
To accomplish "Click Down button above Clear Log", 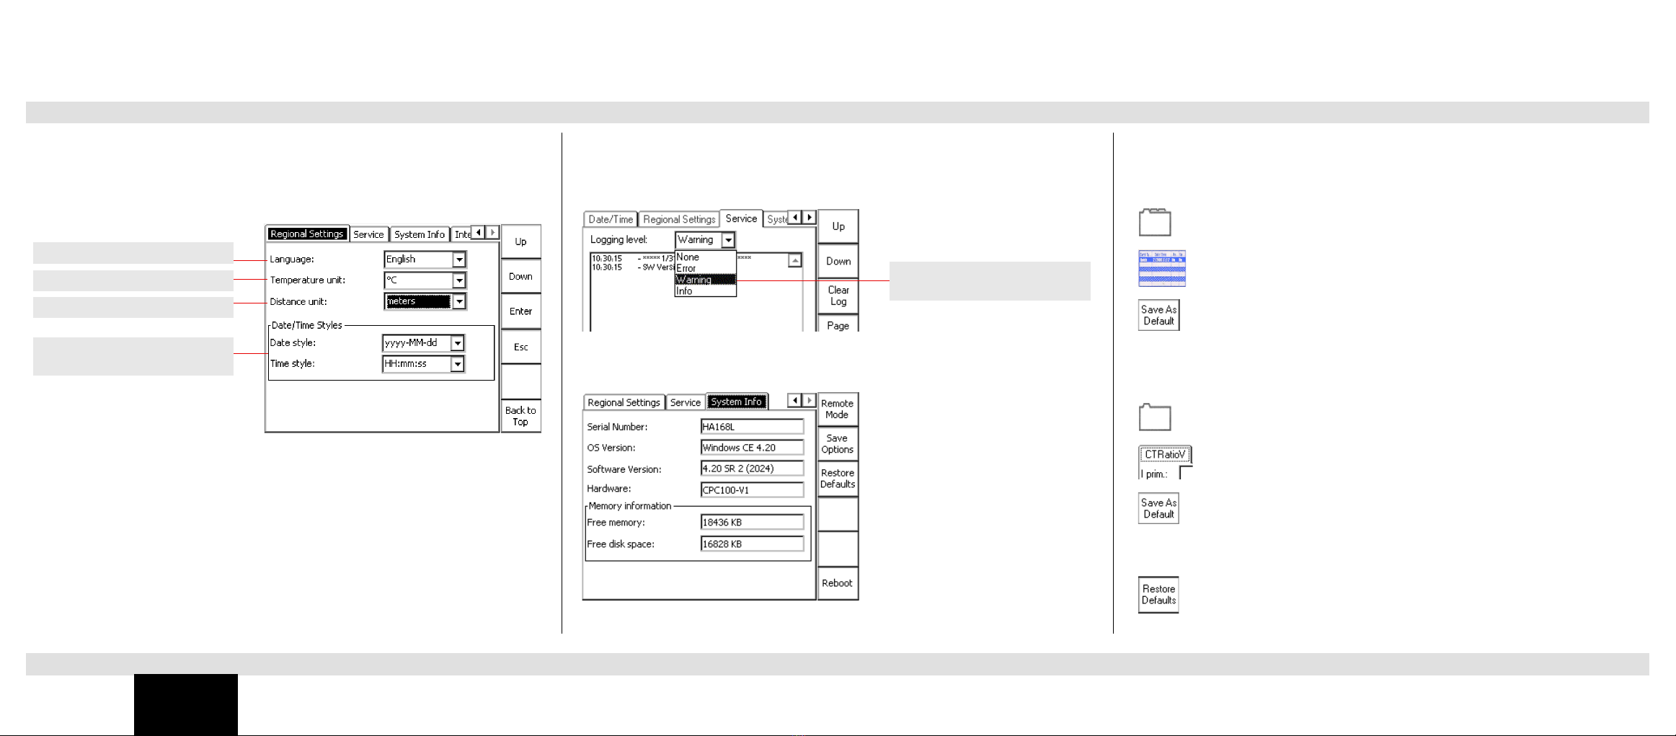I will pos(838,262).
